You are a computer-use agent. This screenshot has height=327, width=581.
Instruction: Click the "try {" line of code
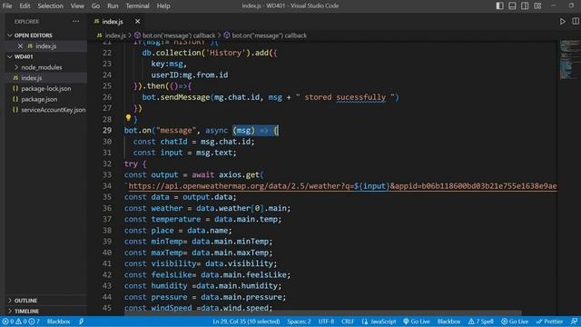click(135, 163)
